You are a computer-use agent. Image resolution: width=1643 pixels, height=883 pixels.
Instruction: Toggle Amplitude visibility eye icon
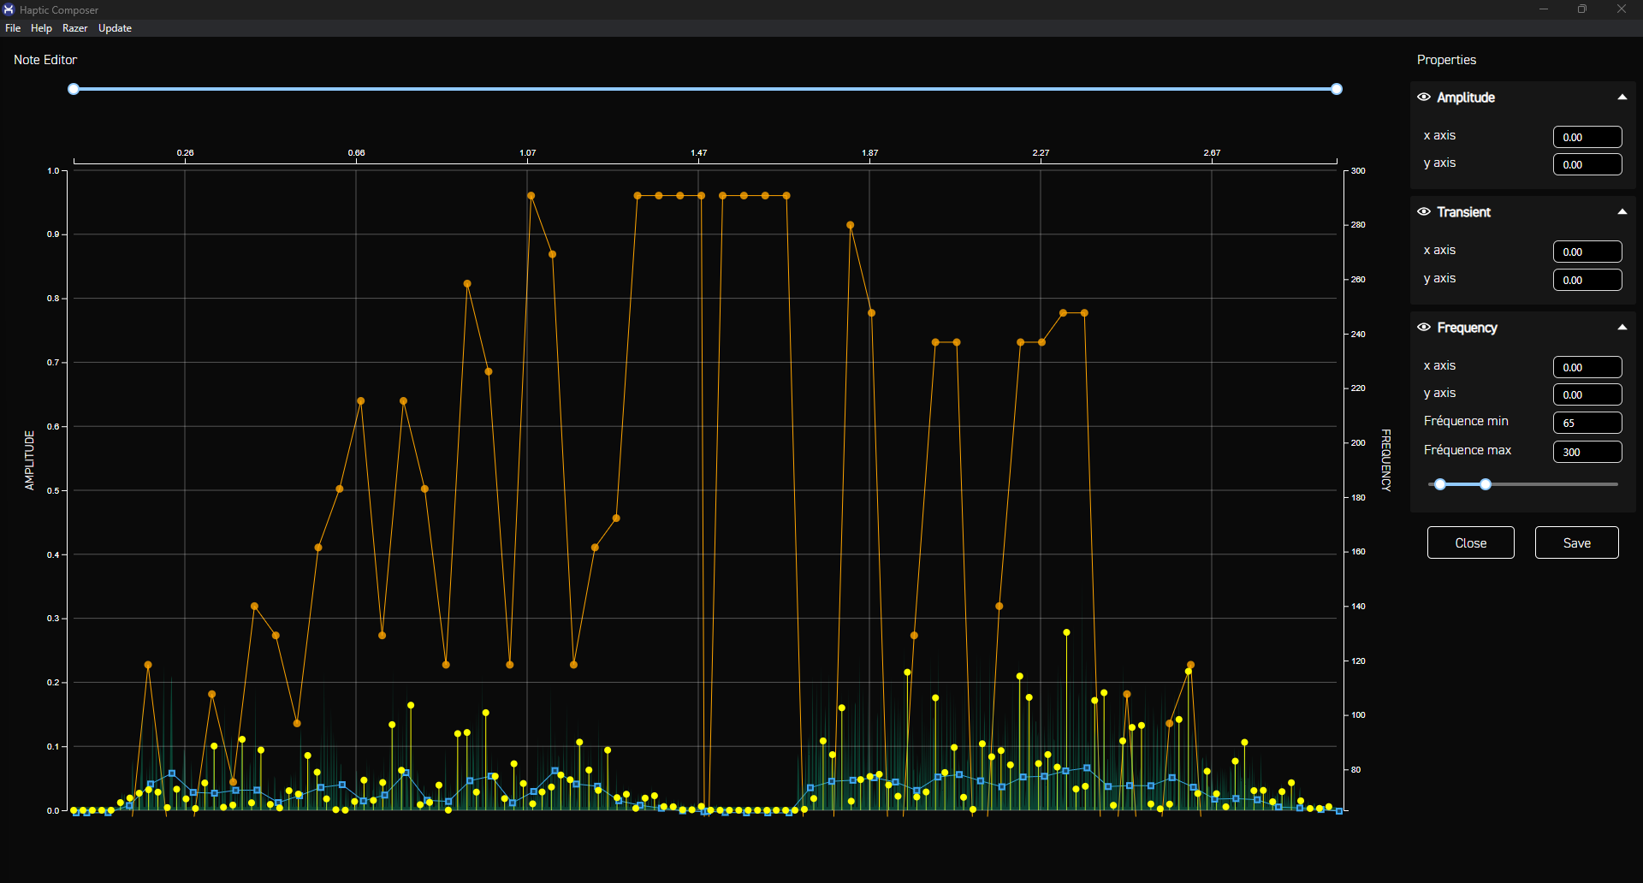(1424, 98)
